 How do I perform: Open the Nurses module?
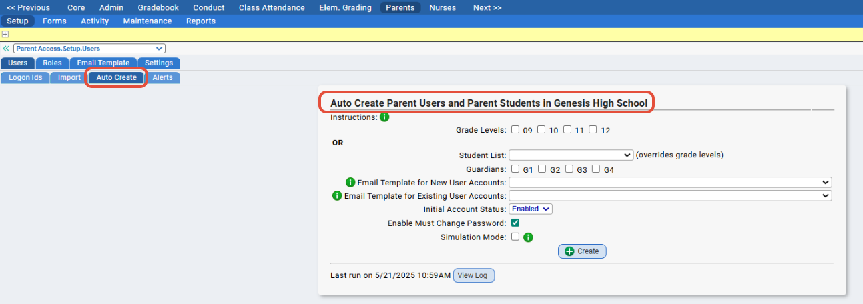tap(443, 8)
